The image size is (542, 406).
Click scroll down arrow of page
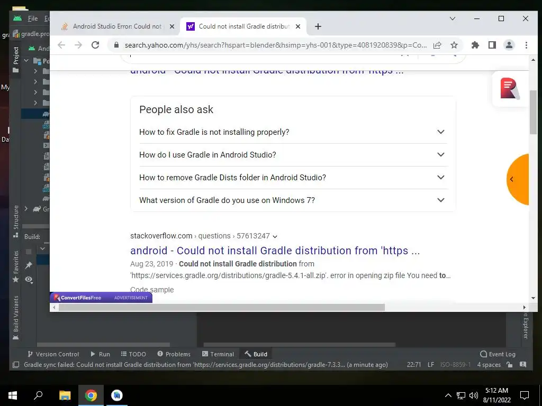[x=534, y=298]
